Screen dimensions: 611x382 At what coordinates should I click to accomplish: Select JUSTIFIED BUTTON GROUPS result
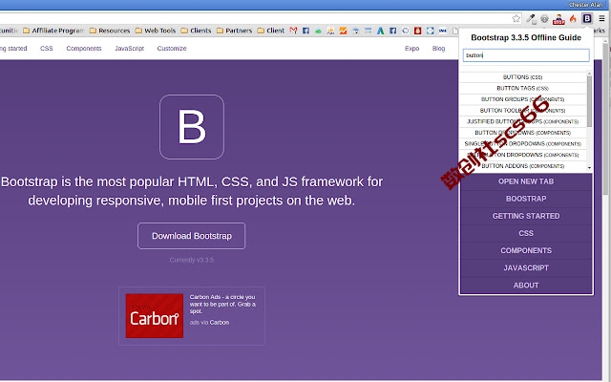[x=522, y=121]
